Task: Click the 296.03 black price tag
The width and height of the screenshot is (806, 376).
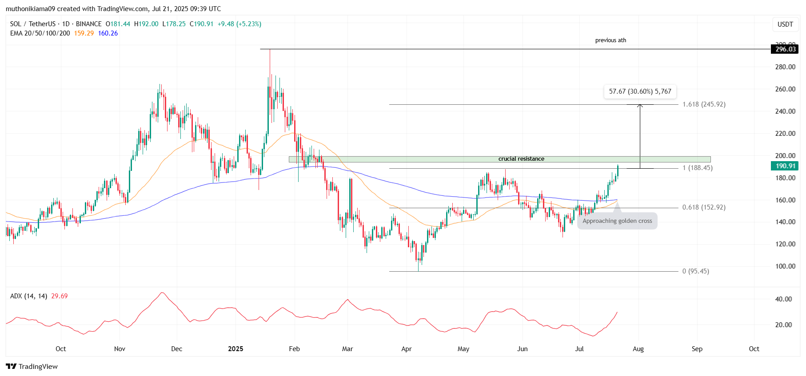Action: (x=785, y=49)
